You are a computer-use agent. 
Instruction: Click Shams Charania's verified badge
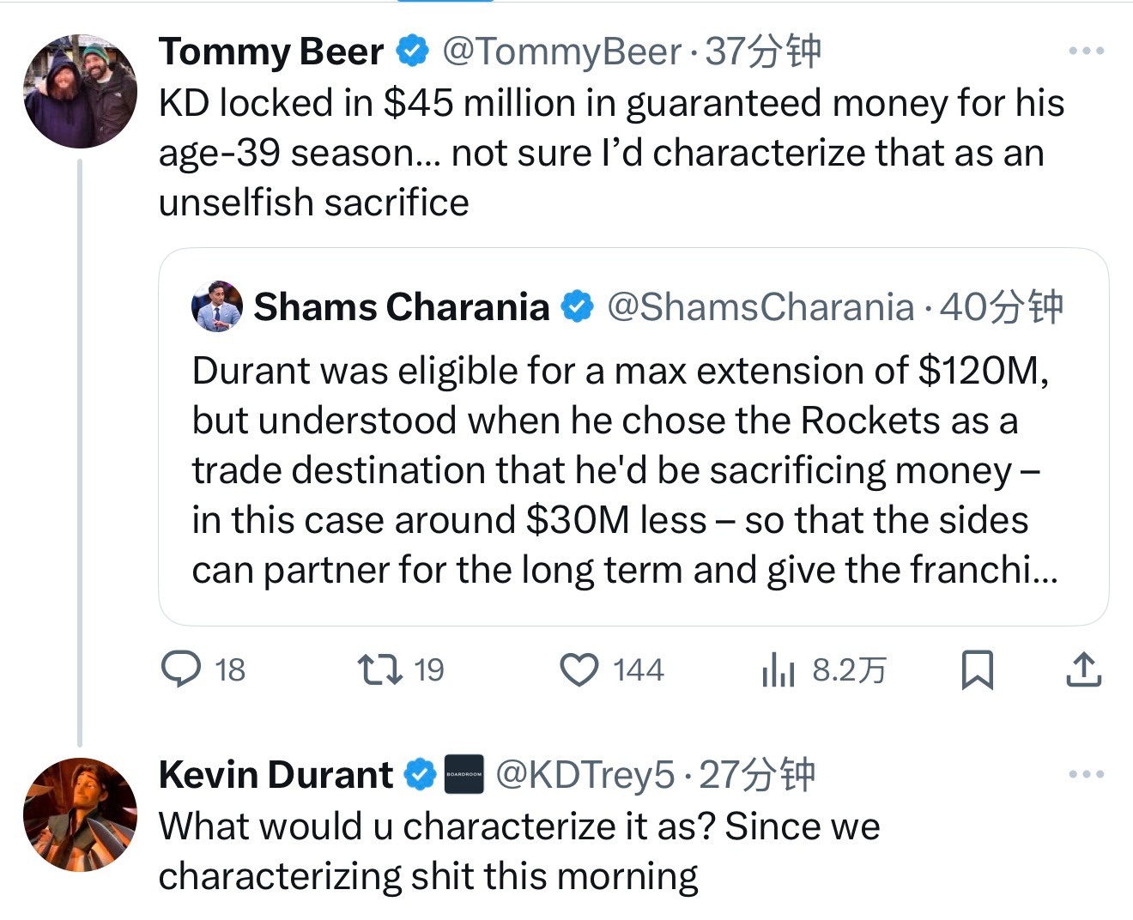point(578,306)
